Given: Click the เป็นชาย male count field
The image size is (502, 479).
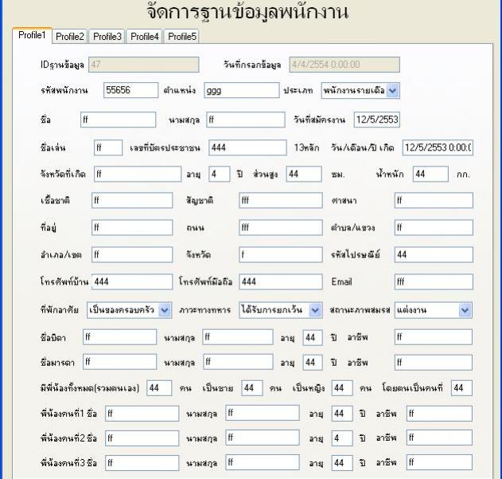Looking at the screenshot, I should coord(252,388).
